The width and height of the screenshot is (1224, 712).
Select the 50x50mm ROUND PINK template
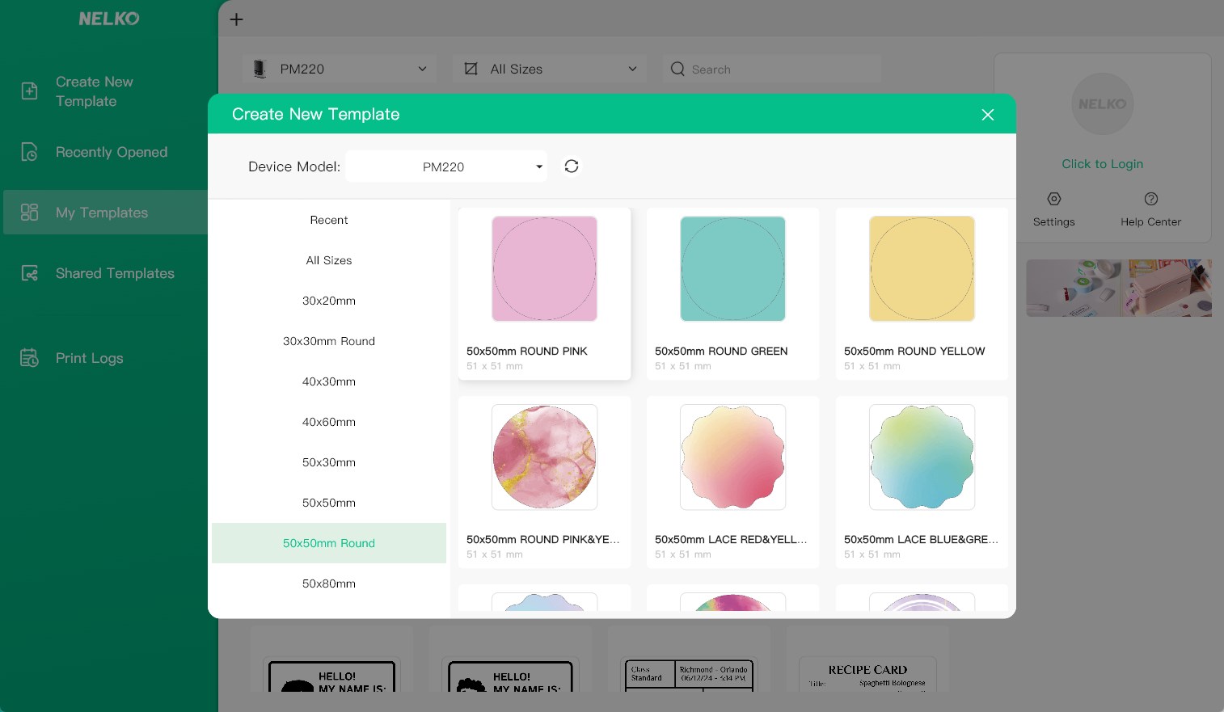pos(544,293)
